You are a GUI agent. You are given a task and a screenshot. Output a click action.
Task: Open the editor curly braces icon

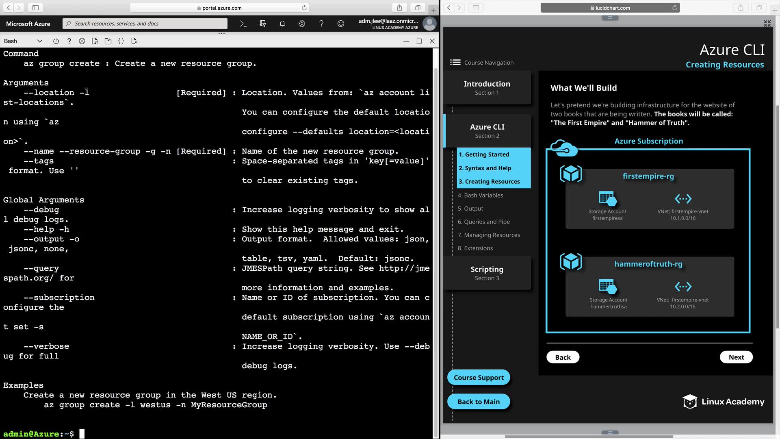[121, 41]
